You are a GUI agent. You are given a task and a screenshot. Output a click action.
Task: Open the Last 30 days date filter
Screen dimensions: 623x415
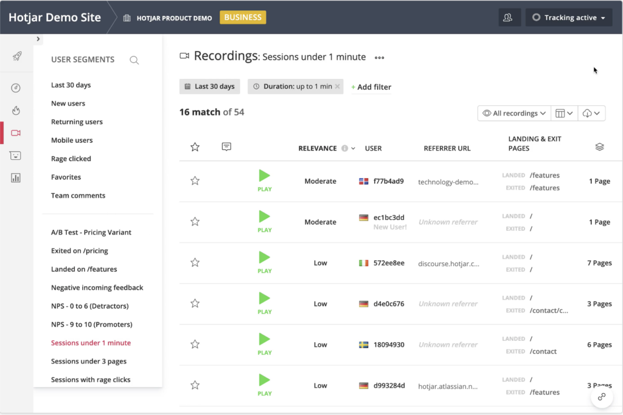coord(210,86)
